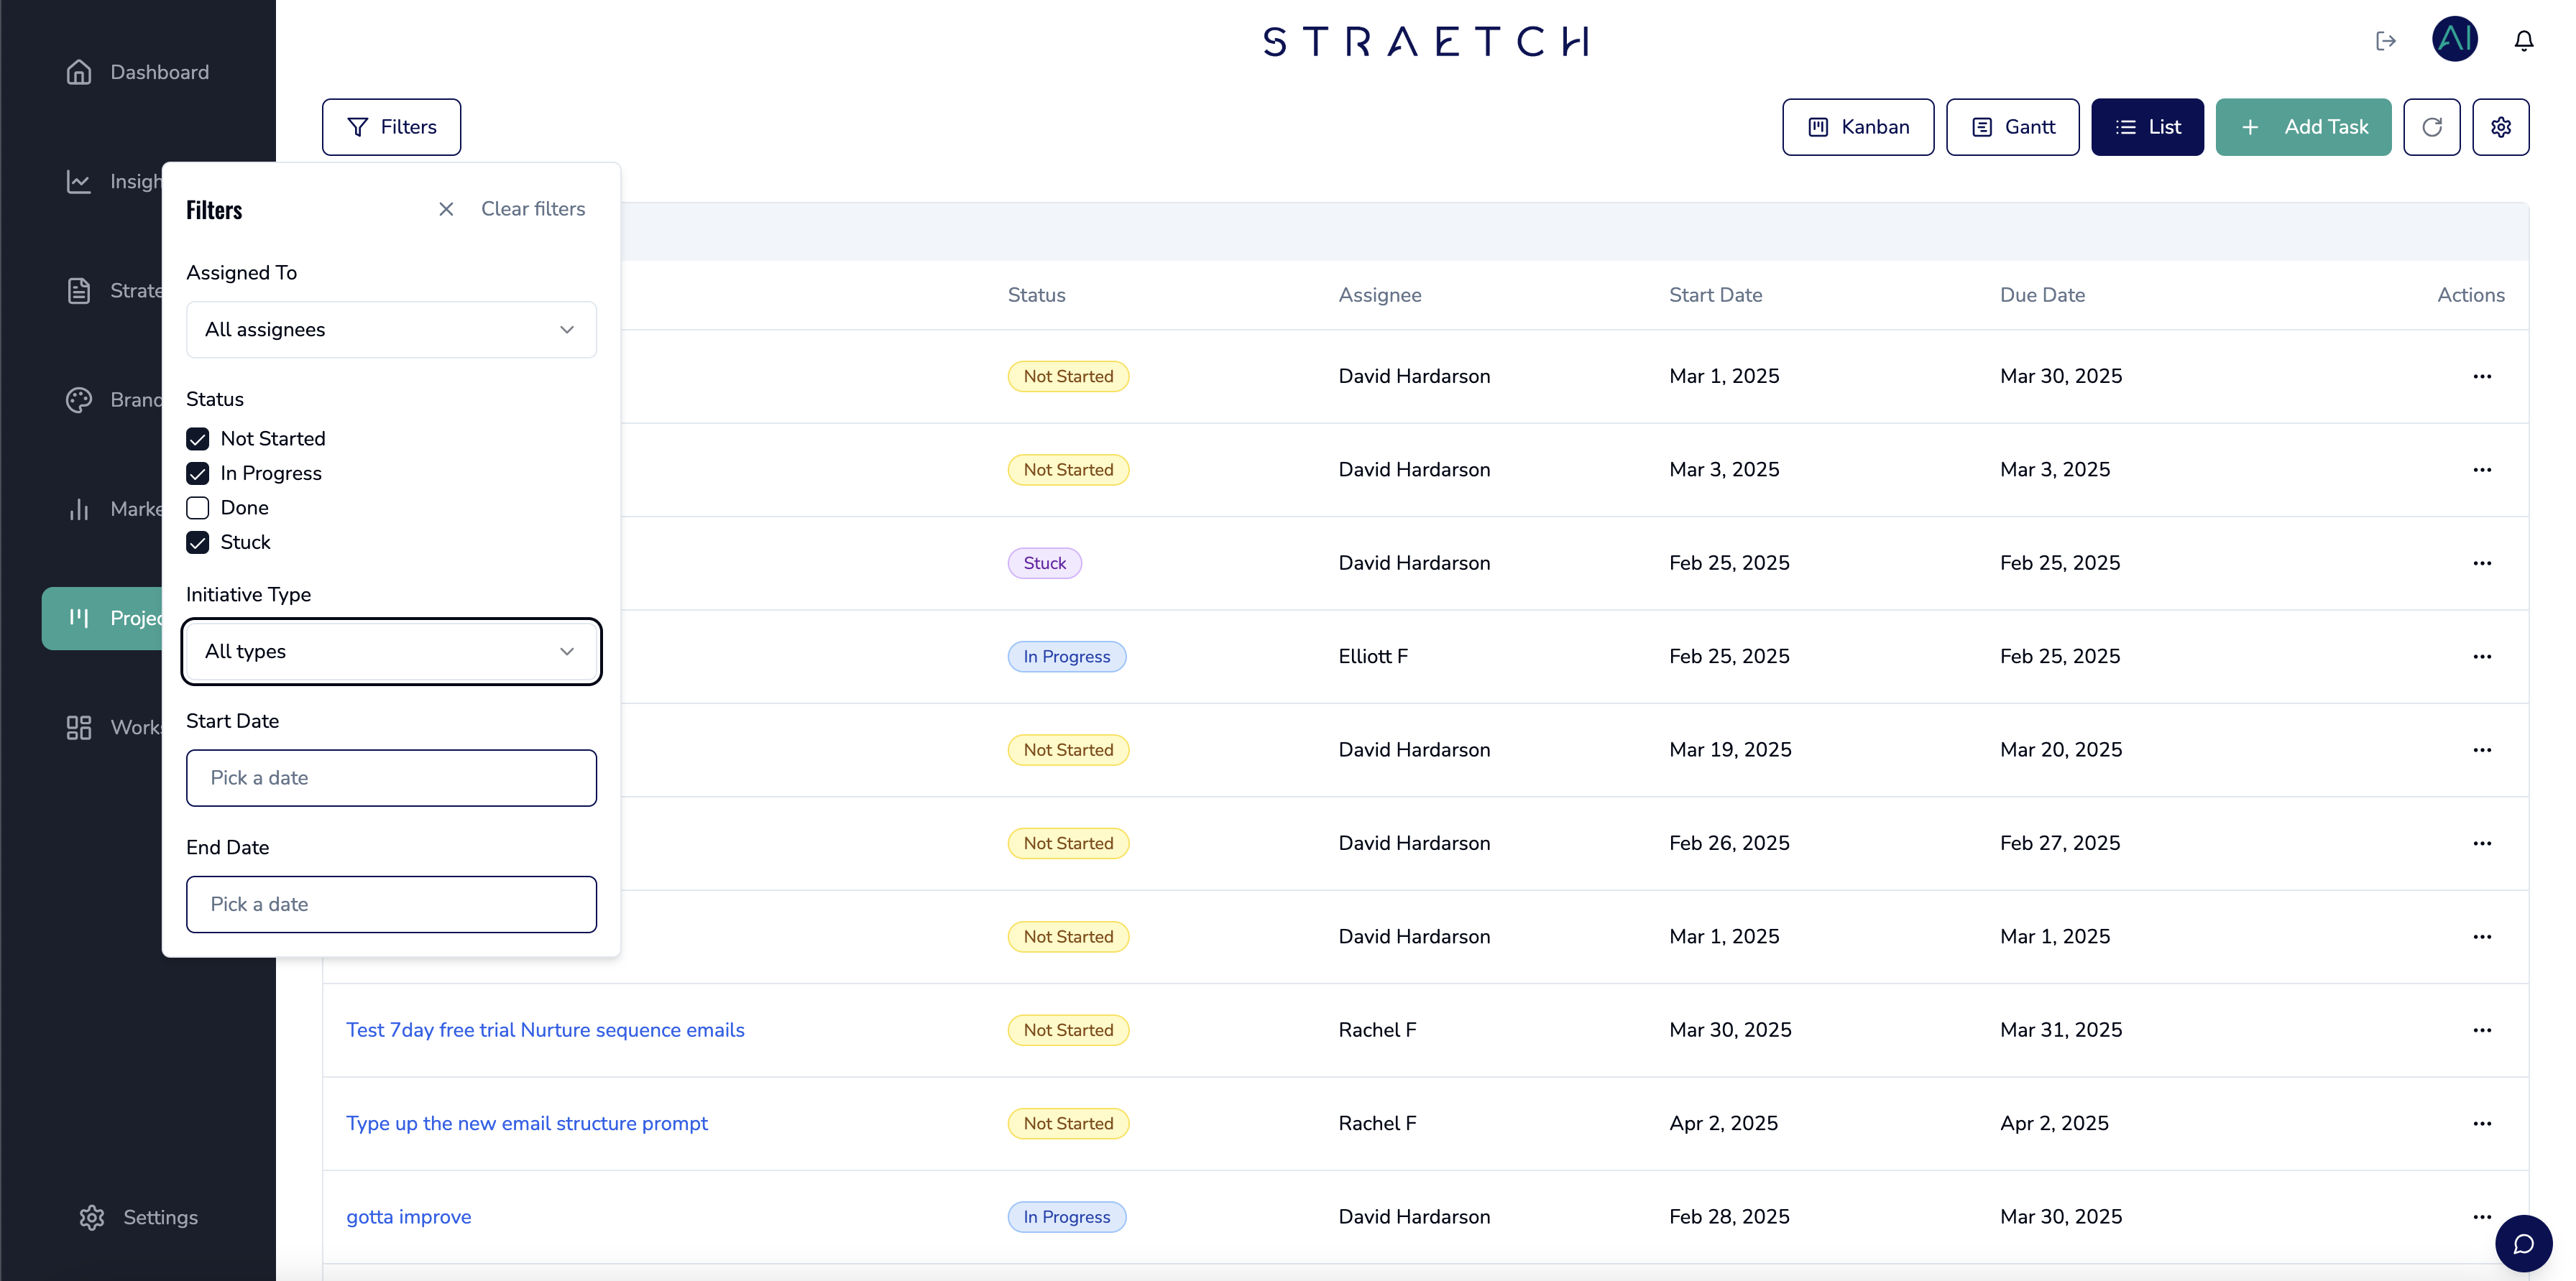Click the logout arrow icon
This screenshot has width=2576, height=1281.
coord(2386,41)
